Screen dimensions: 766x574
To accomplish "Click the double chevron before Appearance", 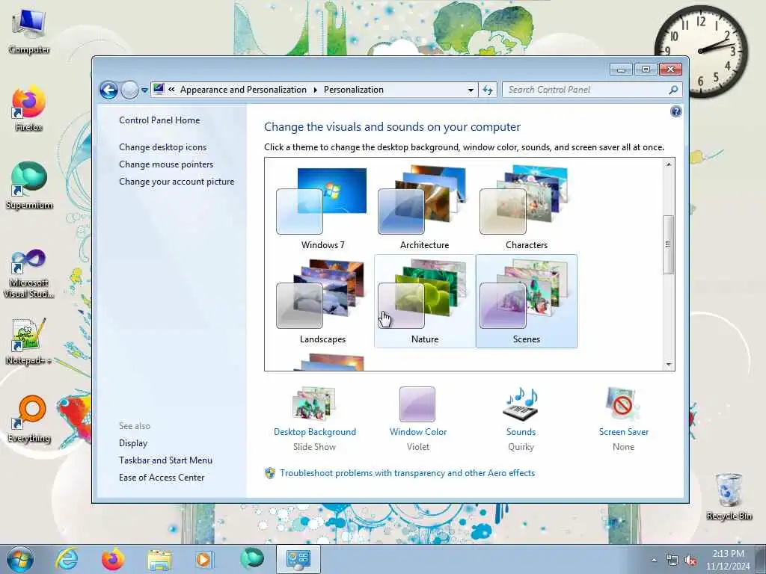I will coord(171,90).
